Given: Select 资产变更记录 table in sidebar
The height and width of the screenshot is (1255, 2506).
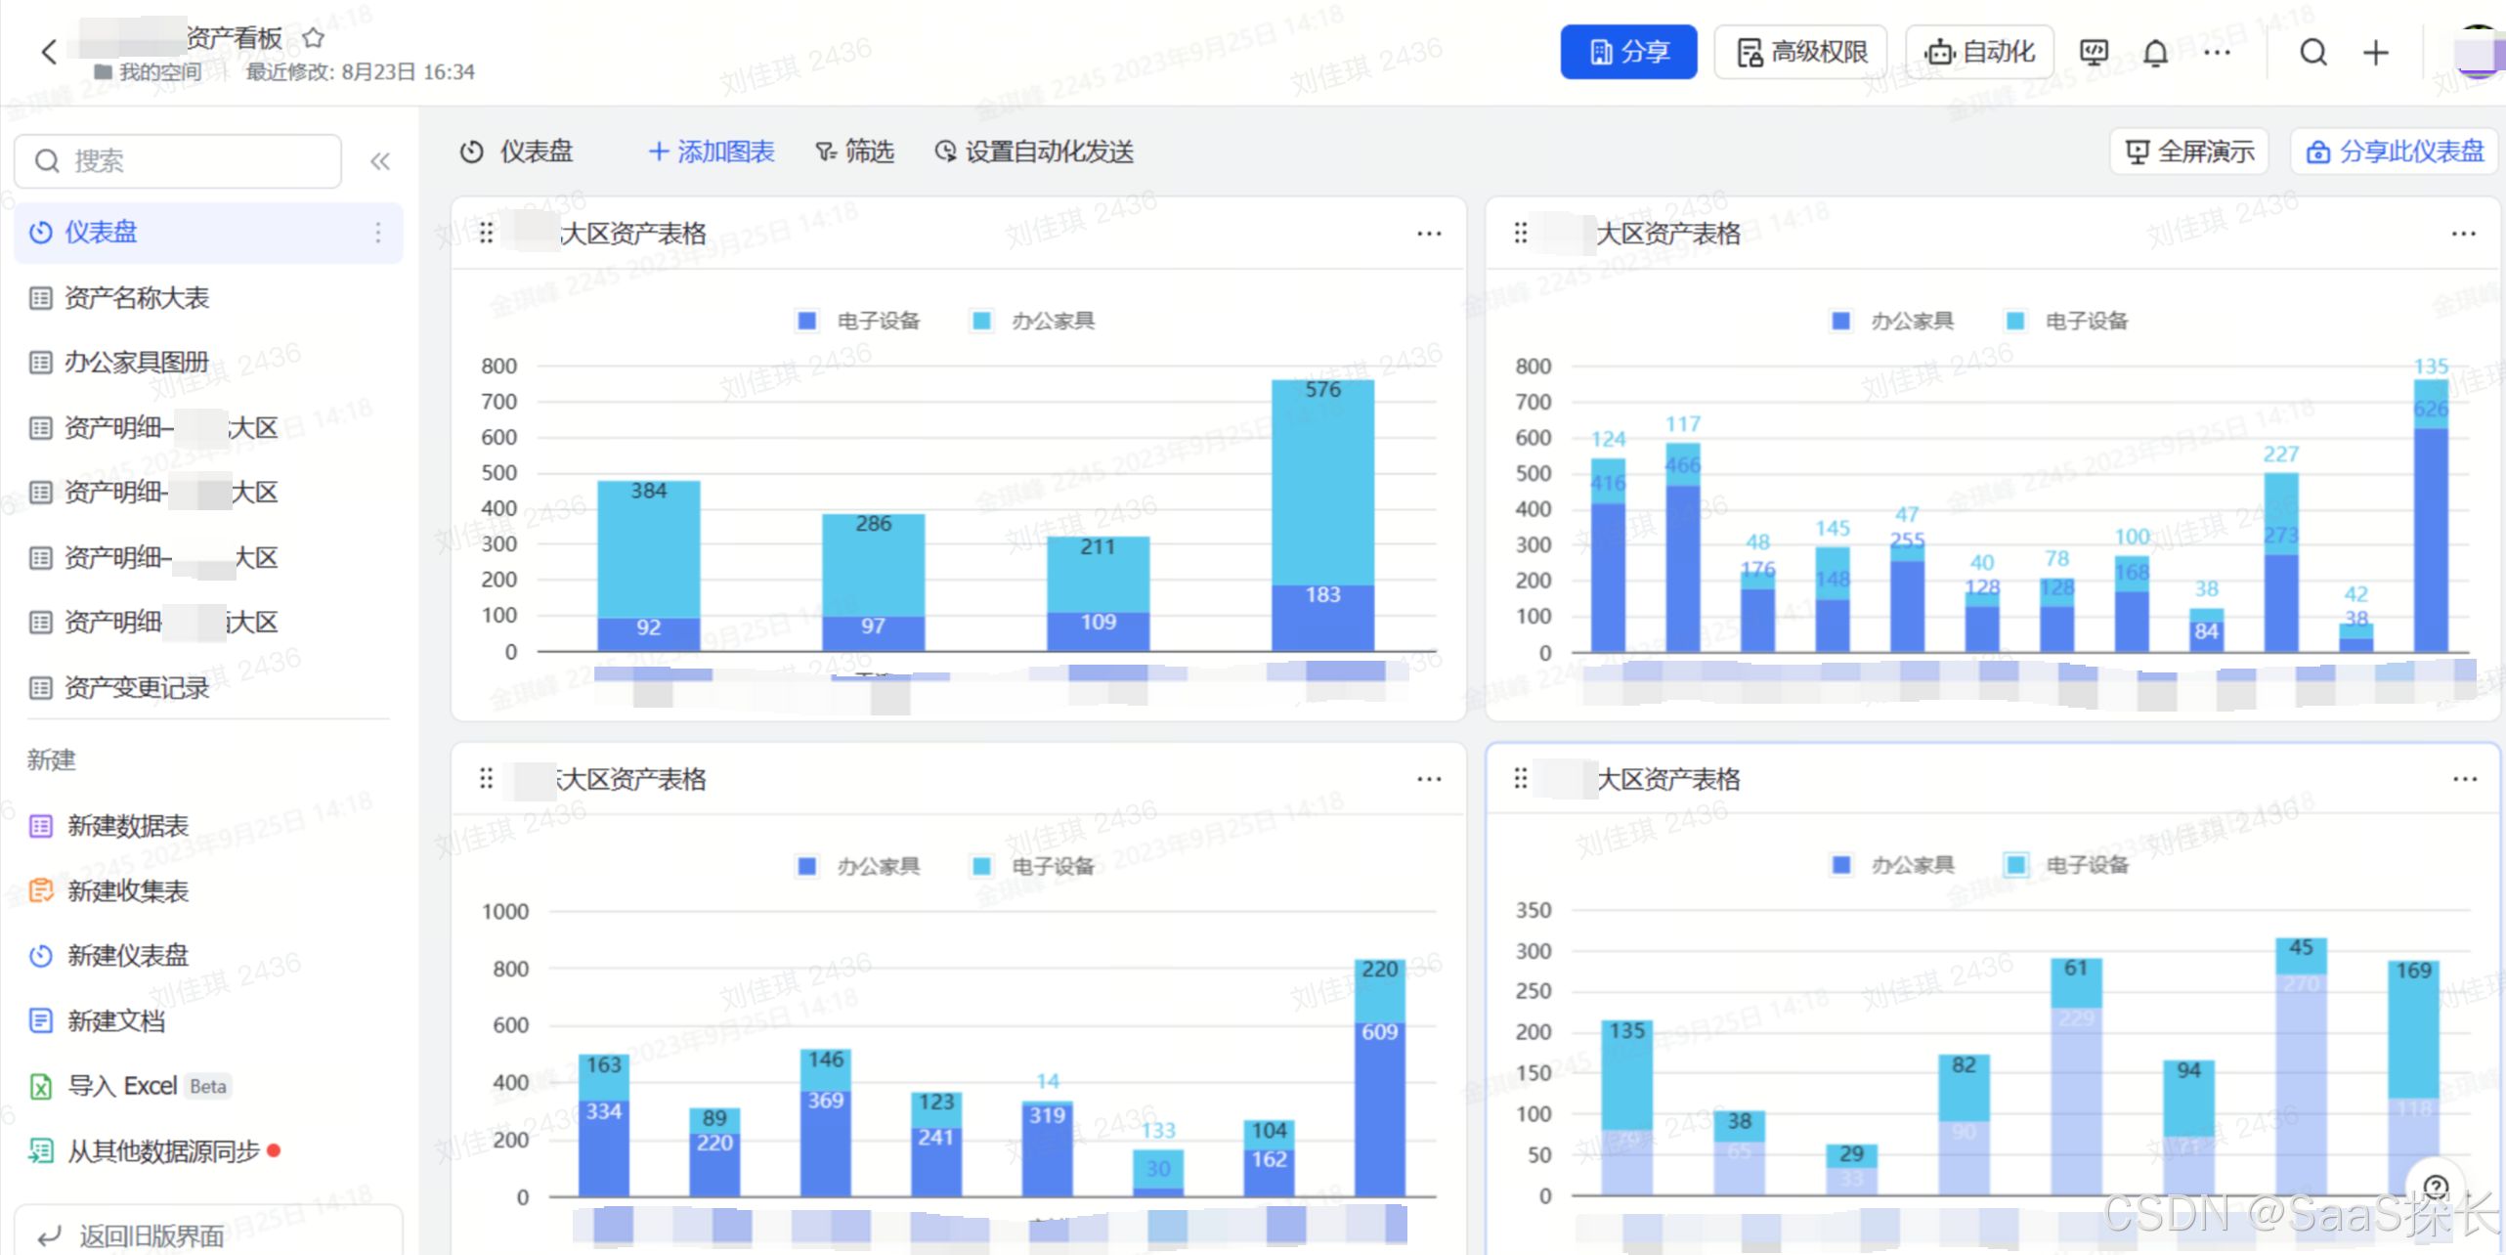Looking at the screenshot, I should pyautogui.click(x=137, y=688).
